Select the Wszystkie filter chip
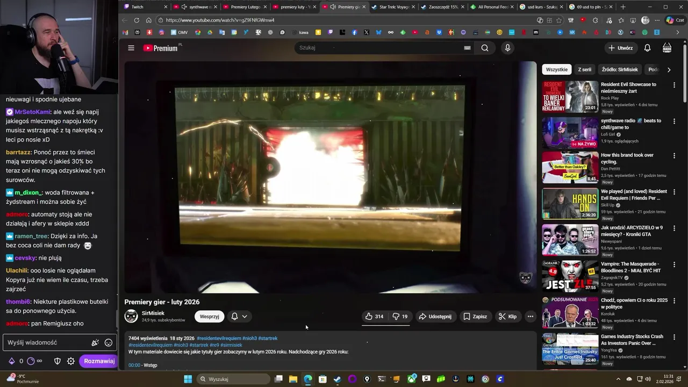 556,69
